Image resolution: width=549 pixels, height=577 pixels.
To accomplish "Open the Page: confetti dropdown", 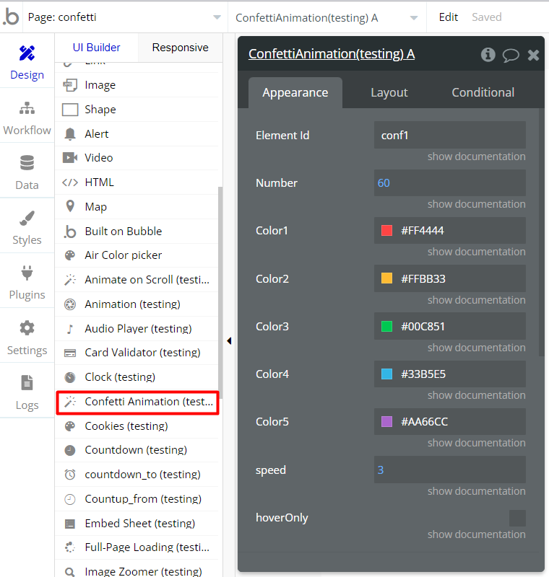I will pyautogui.click(x=124, y=17).
